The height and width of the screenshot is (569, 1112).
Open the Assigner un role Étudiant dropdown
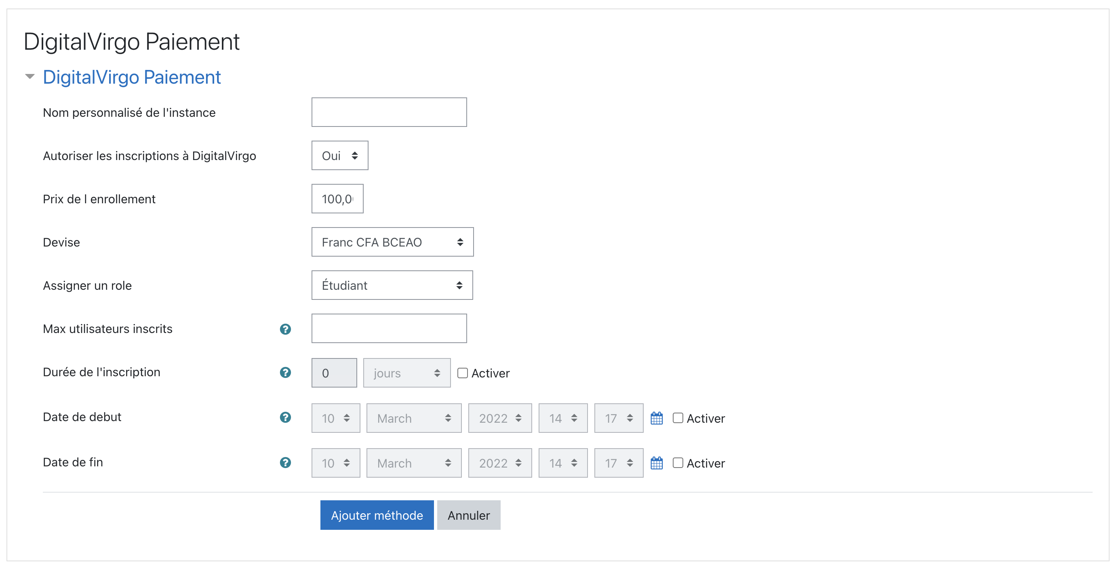[392, 285]
